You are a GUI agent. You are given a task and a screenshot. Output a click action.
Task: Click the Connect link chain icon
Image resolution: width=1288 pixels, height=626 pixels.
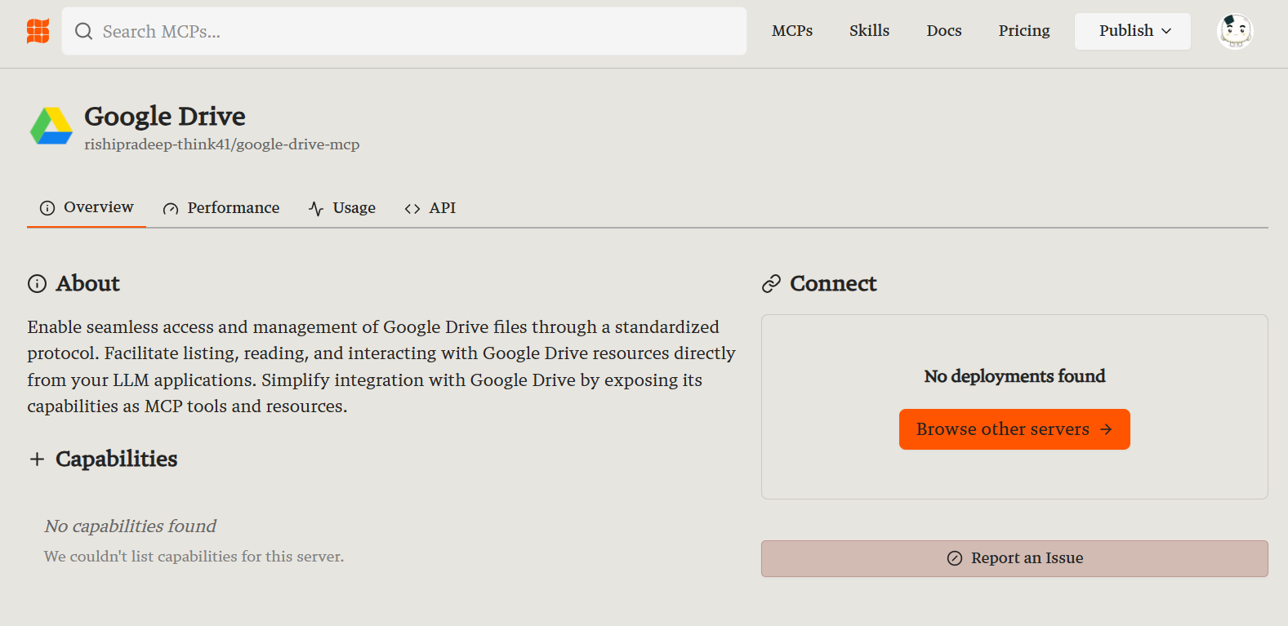771,283
